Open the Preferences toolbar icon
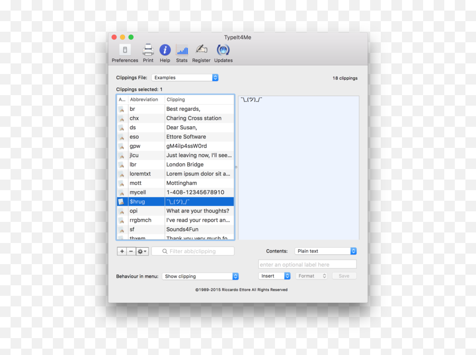This screenshot has width=476, height=355. pyautogui.click(x=125, y=50)
